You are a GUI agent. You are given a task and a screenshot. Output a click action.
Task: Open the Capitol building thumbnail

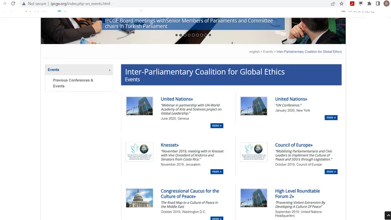(x=139, y=198)
